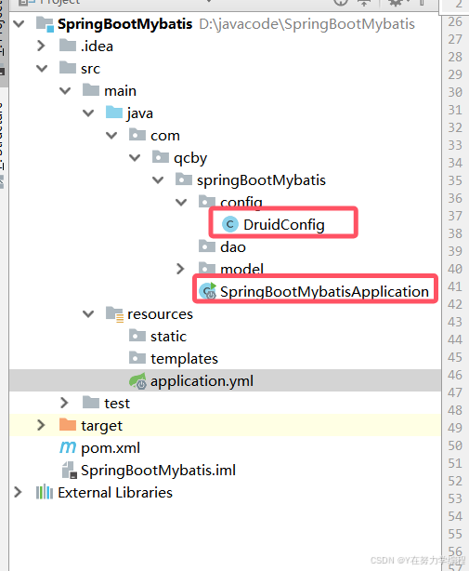The width and height of the screenshot is (469, 571).
Task: Select the 'com' package name
Action: (165, 136)
